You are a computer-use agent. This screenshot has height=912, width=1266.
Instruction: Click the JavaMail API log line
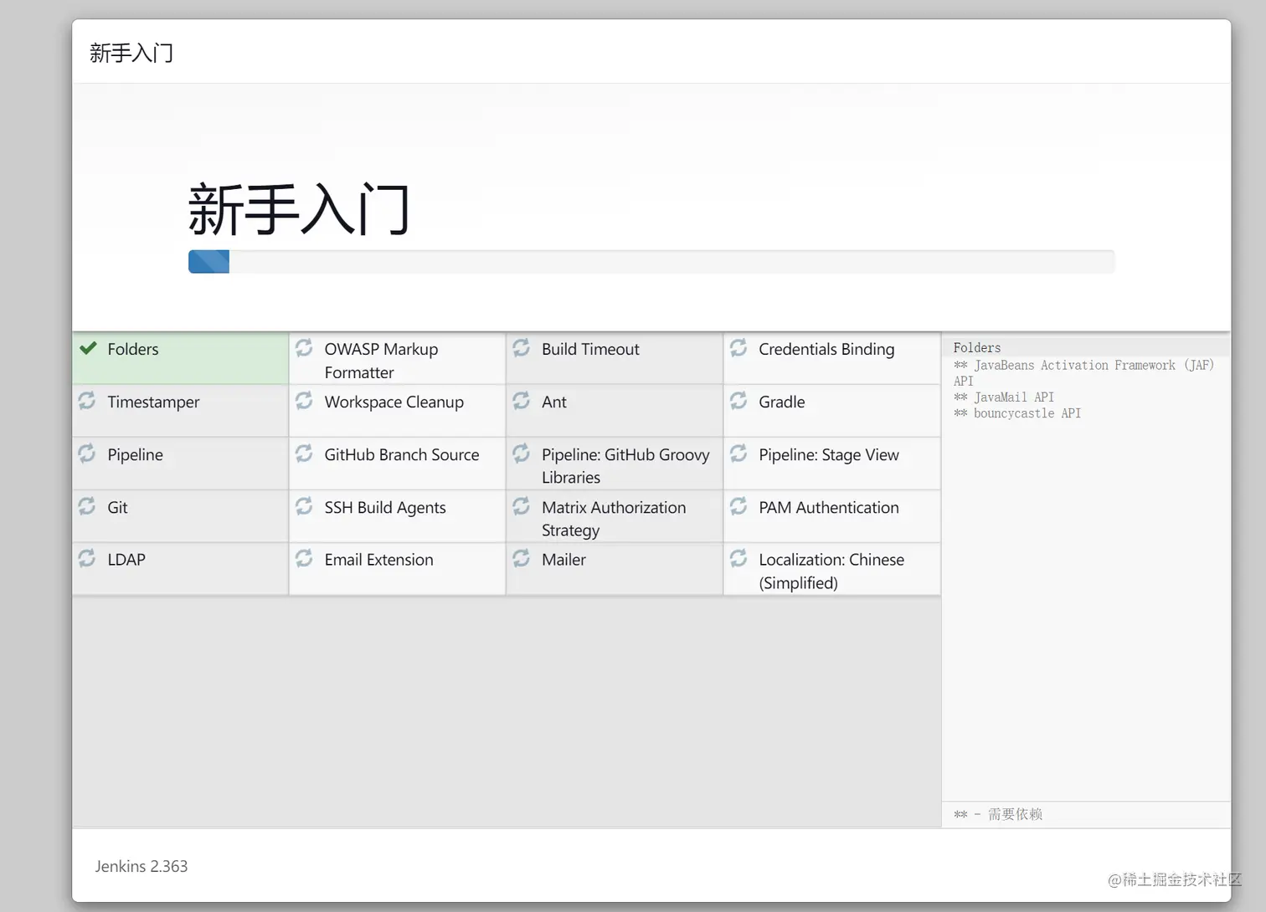tap(1004, 397)
